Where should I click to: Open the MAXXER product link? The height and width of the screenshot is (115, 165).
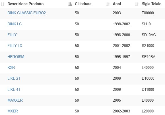[x=15, y=100]
